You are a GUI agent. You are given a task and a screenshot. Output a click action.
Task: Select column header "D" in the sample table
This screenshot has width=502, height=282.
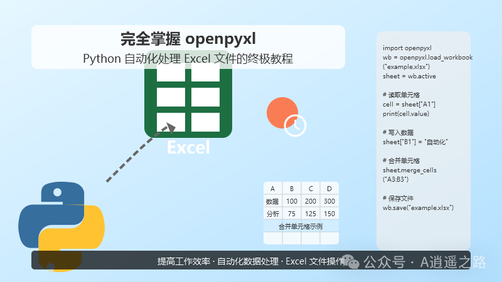point(329,189)
